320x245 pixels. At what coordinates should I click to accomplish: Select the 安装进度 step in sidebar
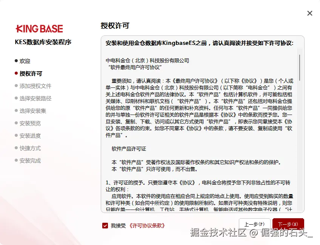click(x=27, y=136)
